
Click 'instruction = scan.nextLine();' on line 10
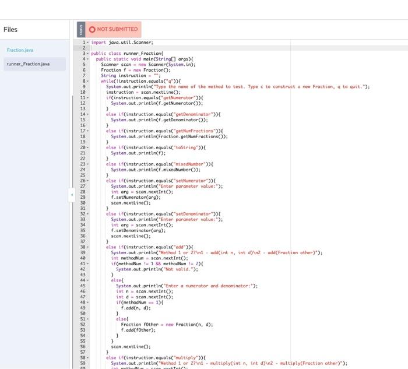pos(143,92)
